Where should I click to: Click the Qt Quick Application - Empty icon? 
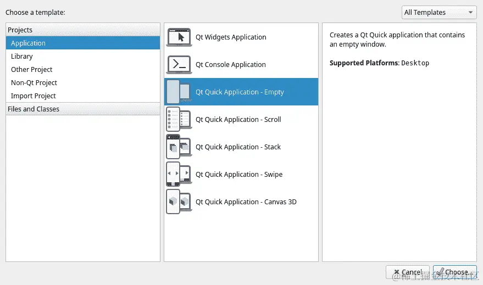coord(179,92)
